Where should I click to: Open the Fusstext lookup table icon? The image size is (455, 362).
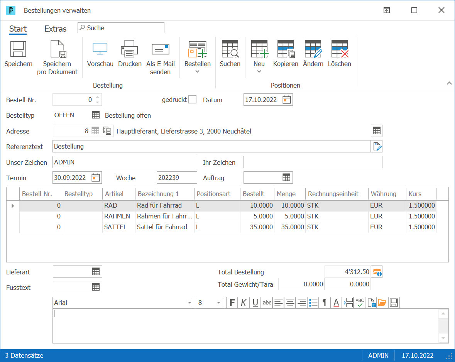[x=96, y=287]
